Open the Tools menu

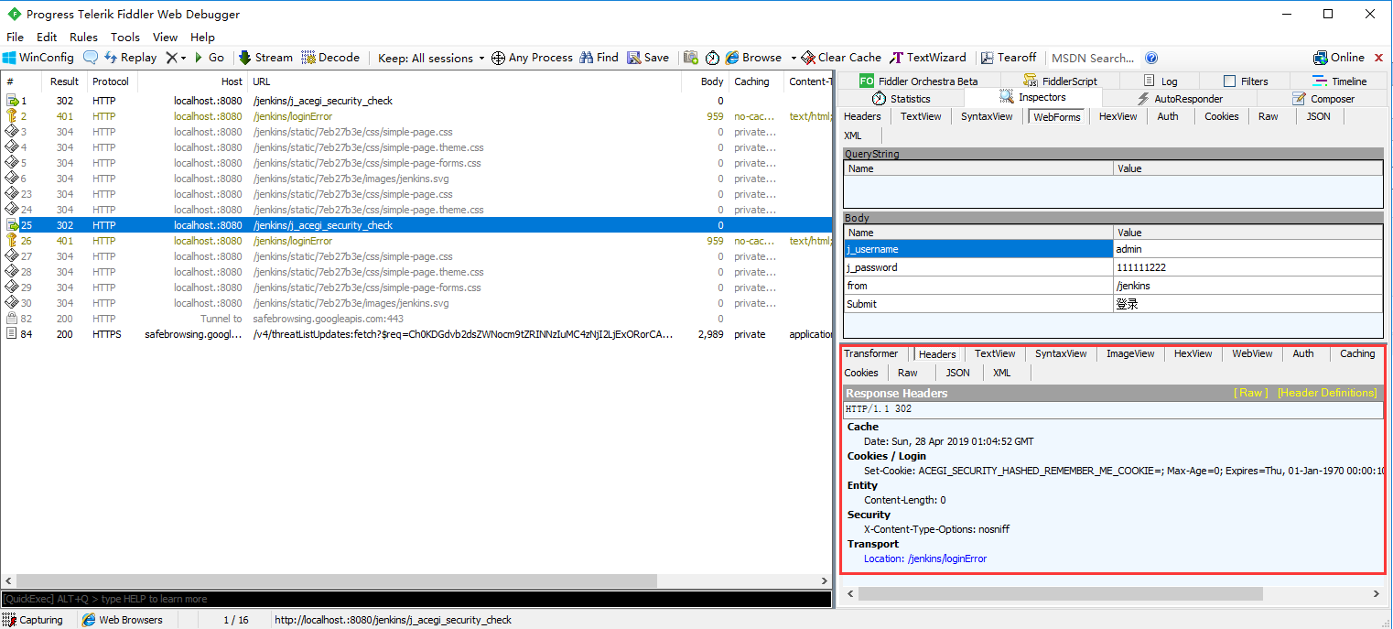coord(125,38)
